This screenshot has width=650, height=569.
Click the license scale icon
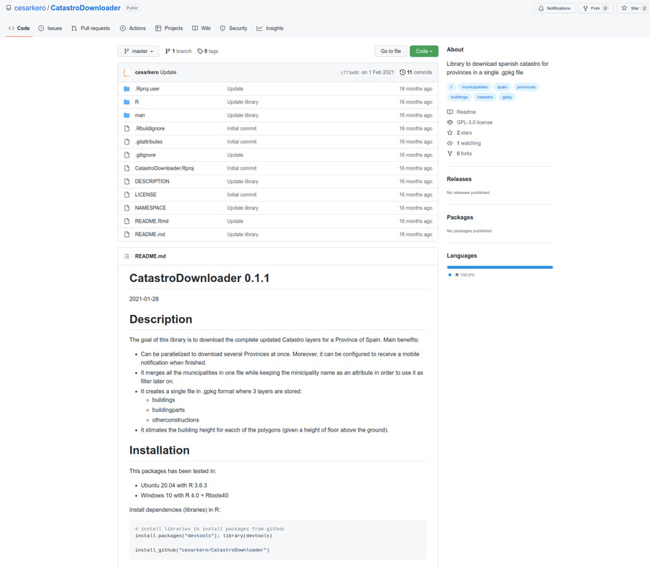(450, 122)
